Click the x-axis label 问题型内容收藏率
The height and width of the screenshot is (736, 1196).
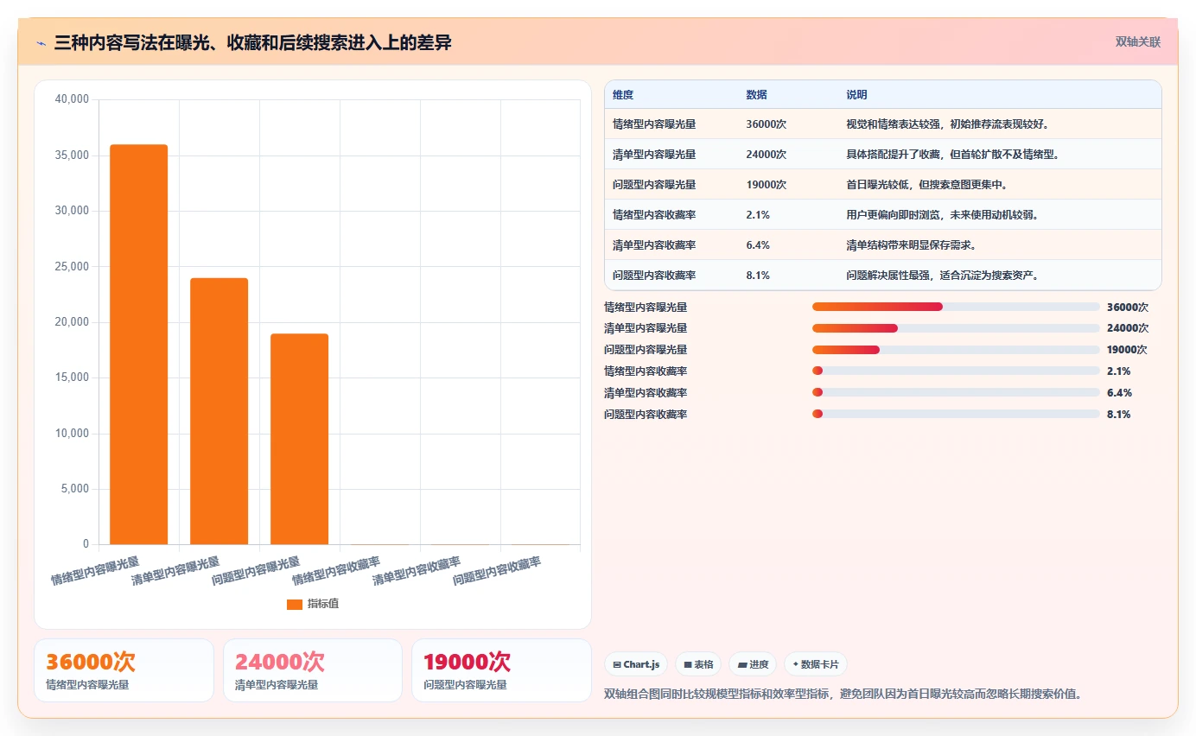(498, 570)
